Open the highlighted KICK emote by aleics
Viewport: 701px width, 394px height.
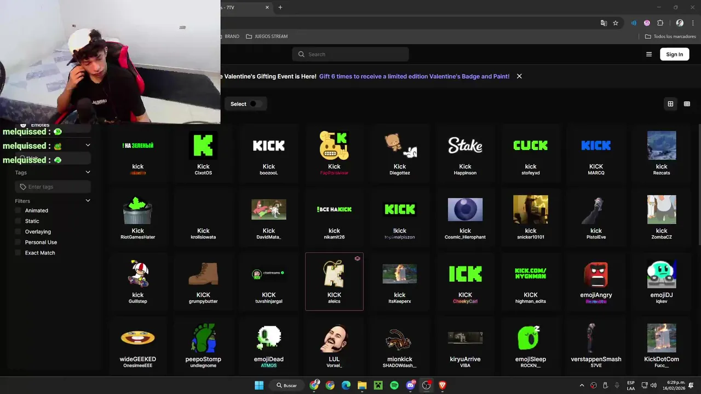pos(334,281)
